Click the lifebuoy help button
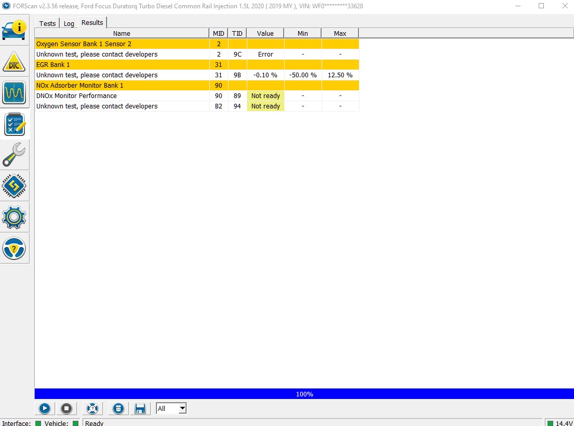The height and width of the screenshot is (426, 574). pyautogui.click(x=92, y=408)
